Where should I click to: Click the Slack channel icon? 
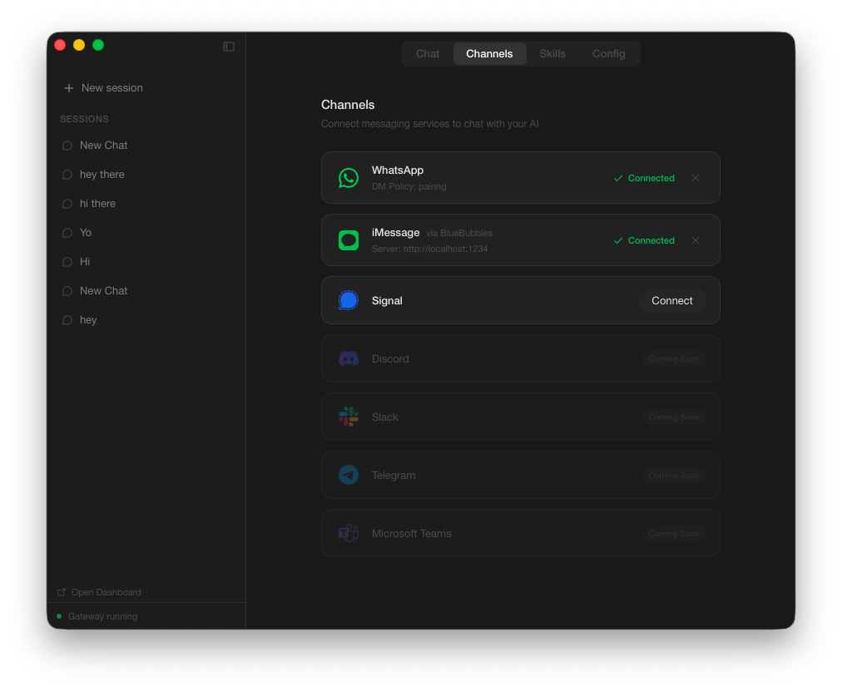348,417
